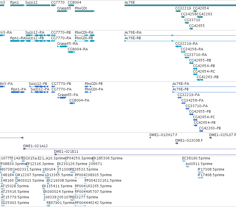Select protein Grasp65-PA
The width and height of the screenshot is (236, 207).
click(x=68, y=95)
